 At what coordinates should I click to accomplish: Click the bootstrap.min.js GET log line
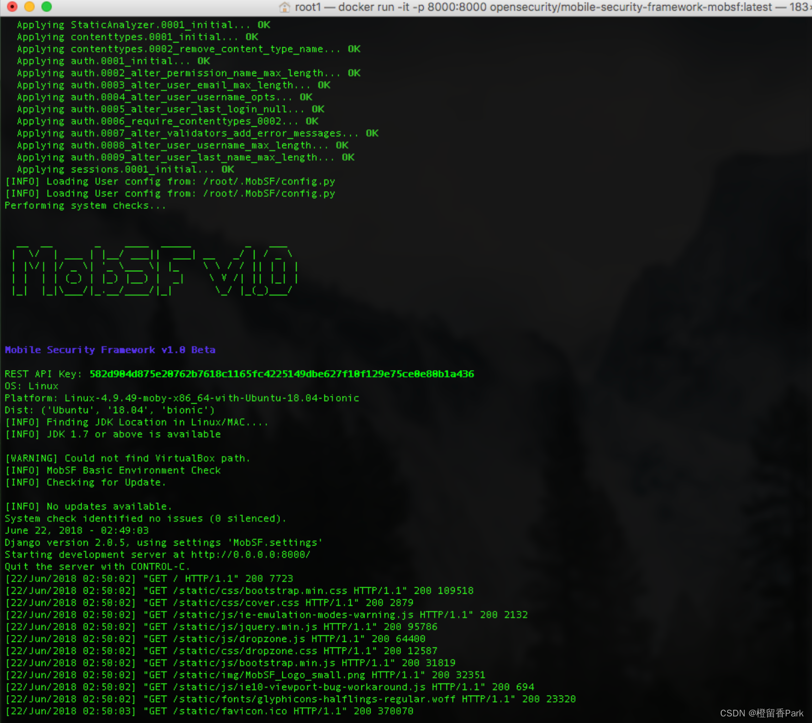230,663
